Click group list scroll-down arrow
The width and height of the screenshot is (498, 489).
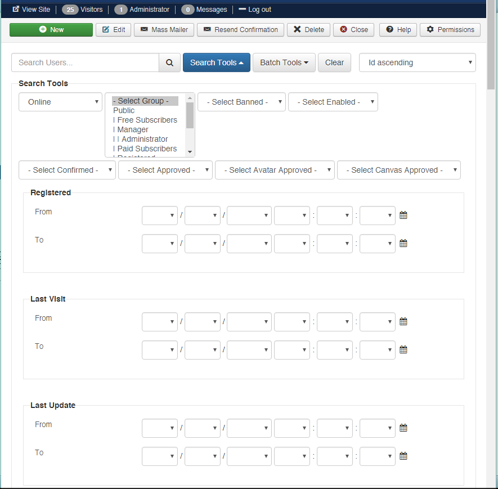pyautogui.click(x=190, y=152)
